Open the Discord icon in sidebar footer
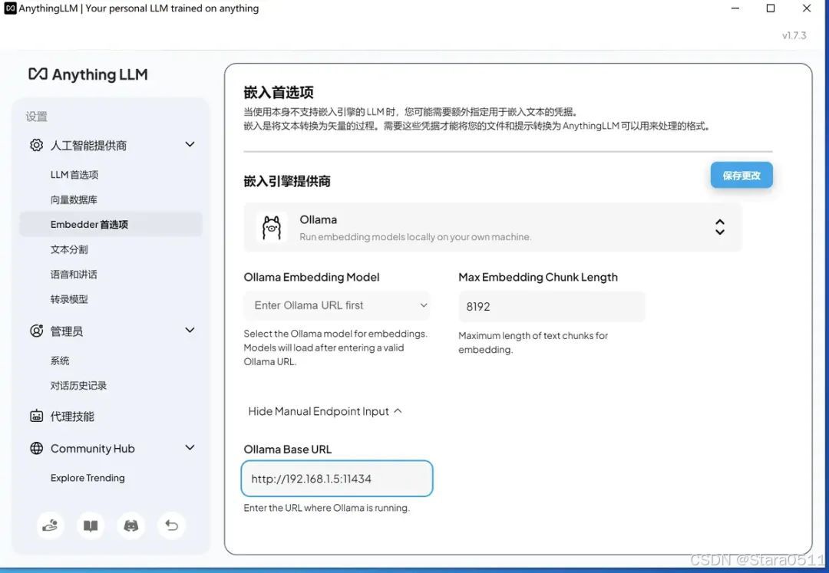 pos(131,525)
